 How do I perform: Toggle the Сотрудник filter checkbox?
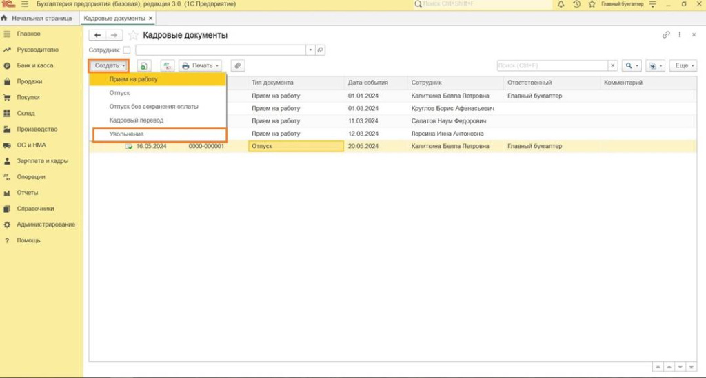coord(126,50)
